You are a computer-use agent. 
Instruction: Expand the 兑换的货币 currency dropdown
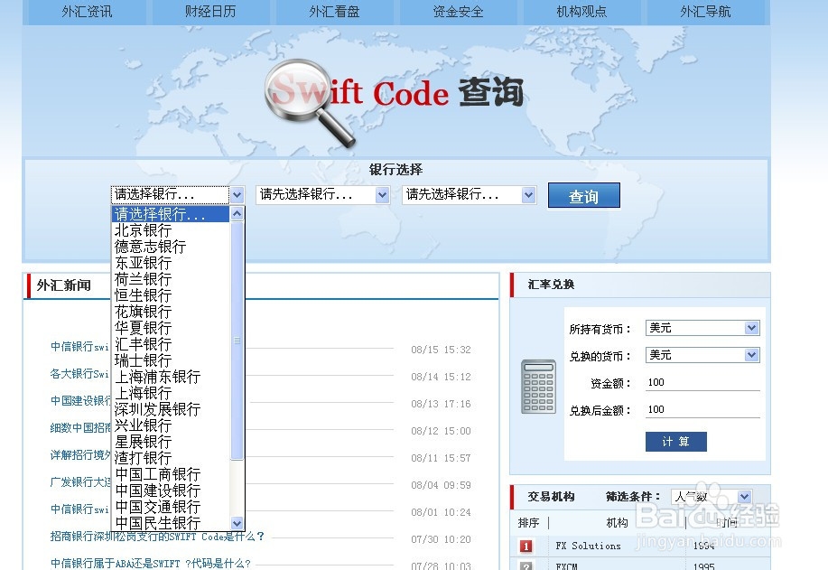[x=702, y=355]
